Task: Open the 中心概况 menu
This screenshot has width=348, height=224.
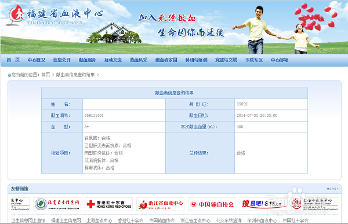Action: [37, 60]
